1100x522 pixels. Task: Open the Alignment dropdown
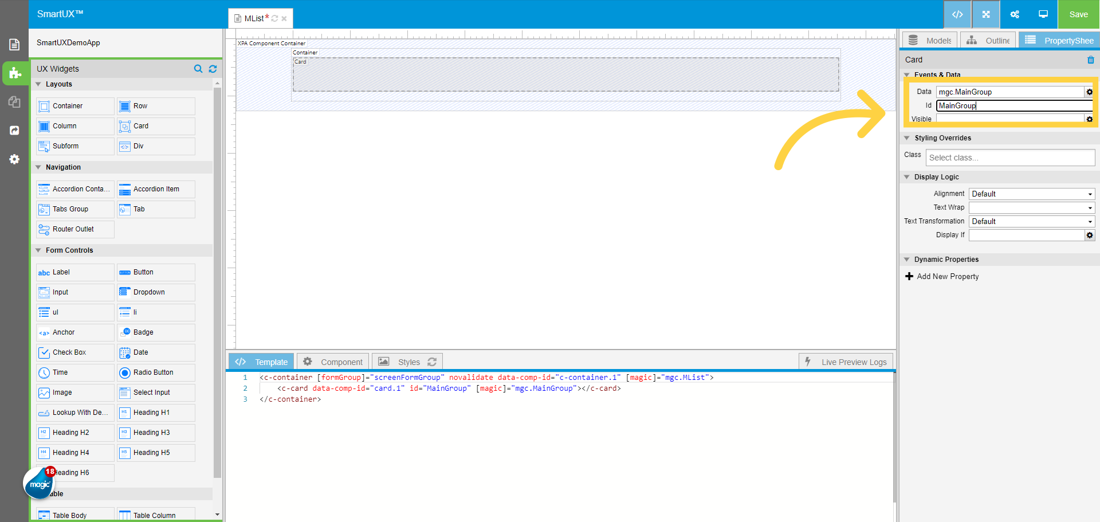(x=1031, y=194)
